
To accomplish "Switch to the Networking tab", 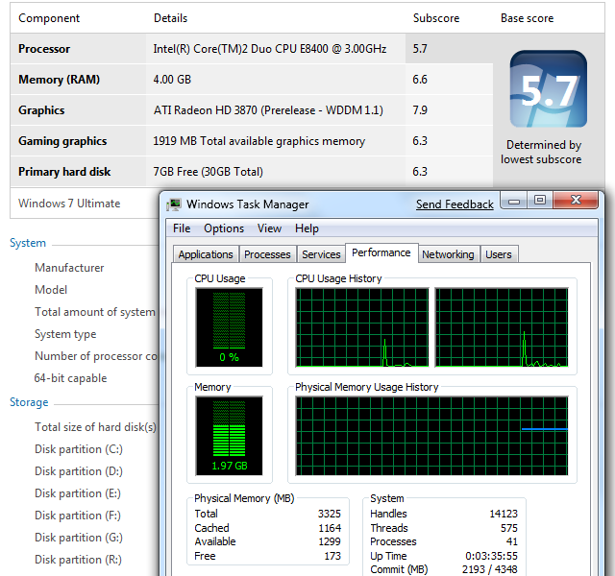I will [x=448, y=254].
